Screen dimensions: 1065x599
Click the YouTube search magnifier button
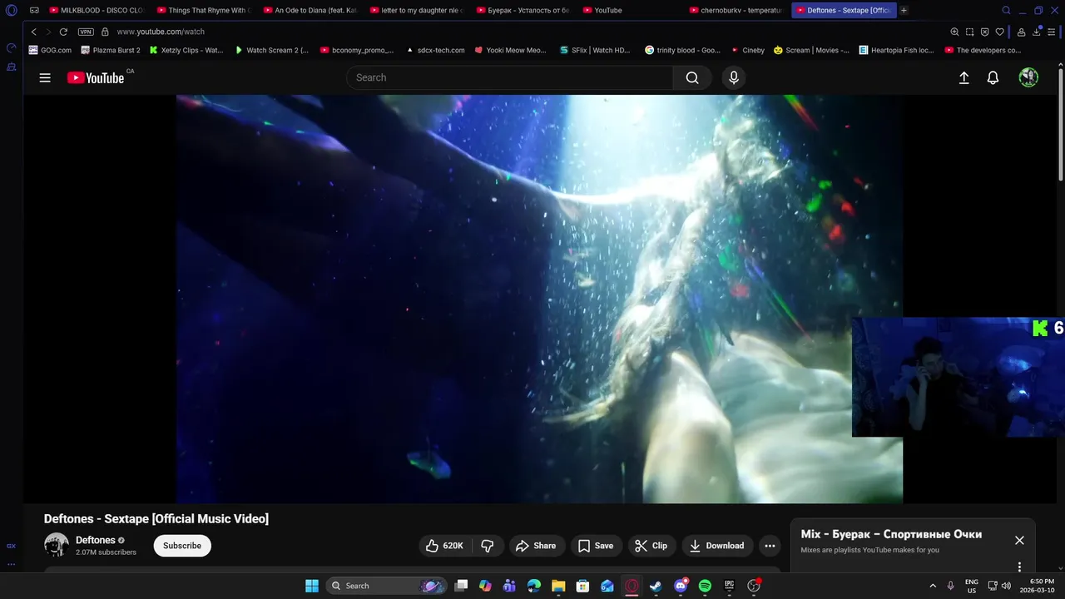pyautogui.click(x=692, y=77)
